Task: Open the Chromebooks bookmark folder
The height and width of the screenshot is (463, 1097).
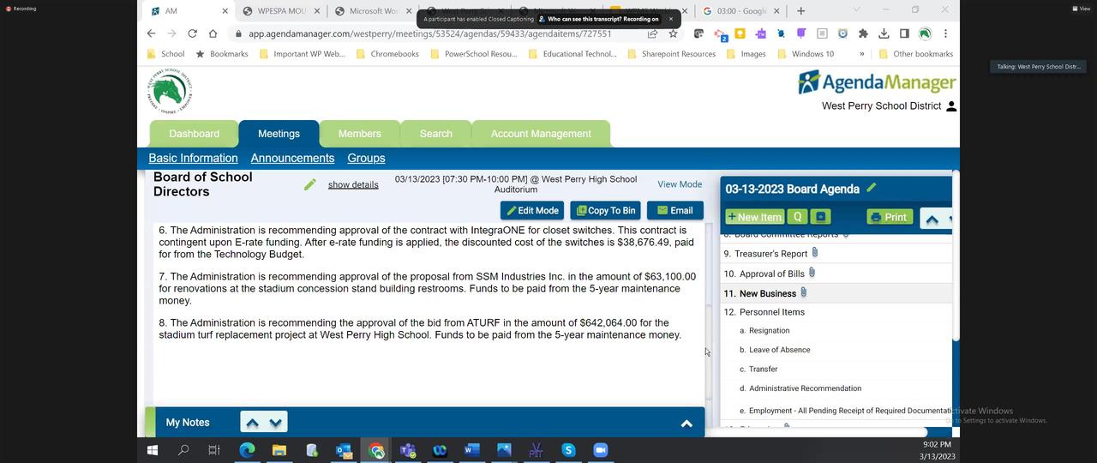Action: 387,53
